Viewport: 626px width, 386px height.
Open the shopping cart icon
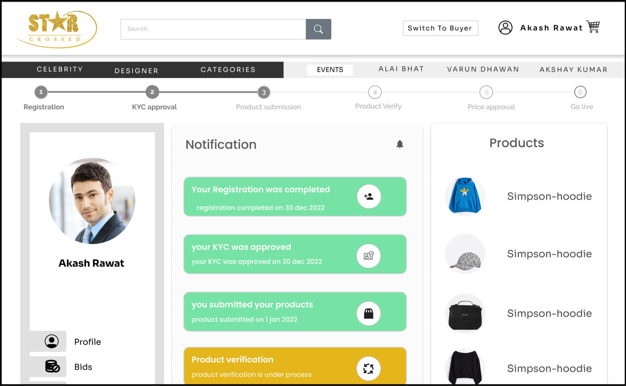coord(593,27)
